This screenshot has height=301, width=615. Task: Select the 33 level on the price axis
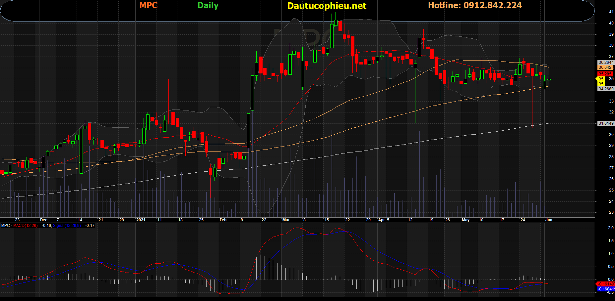point(611,101)
